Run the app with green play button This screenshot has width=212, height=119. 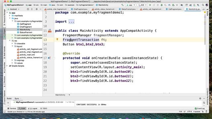click(150, 5)
